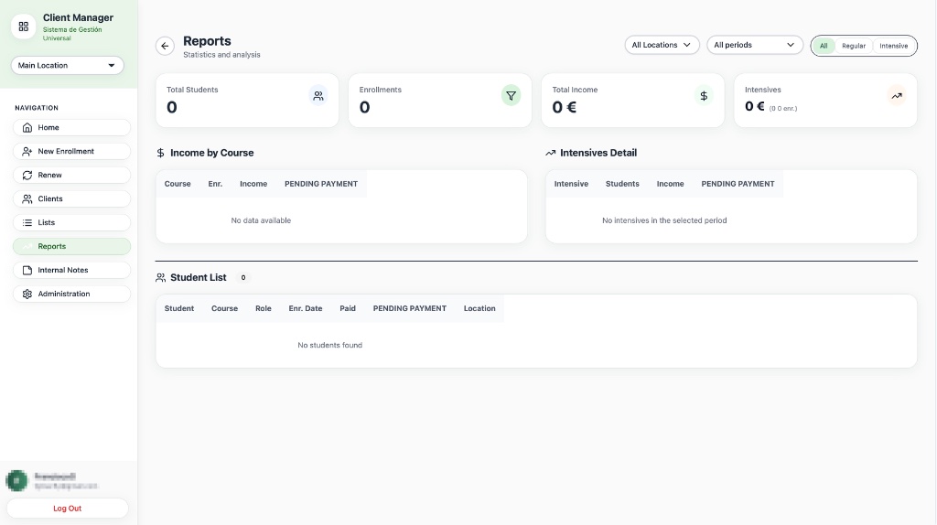Screen dimensions: 937x525
Task: Click the Reports trend icon in sidebar
Action: point(27,246)
